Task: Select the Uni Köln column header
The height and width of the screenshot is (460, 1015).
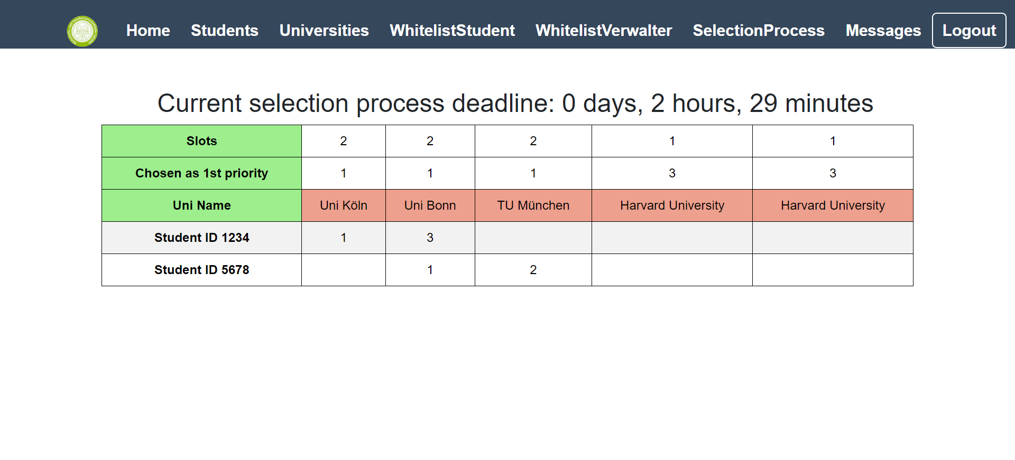Action: pos(344,205)
